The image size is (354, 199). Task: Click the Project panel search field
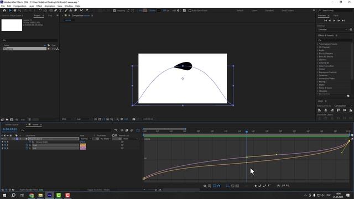[x=30, y=40]
